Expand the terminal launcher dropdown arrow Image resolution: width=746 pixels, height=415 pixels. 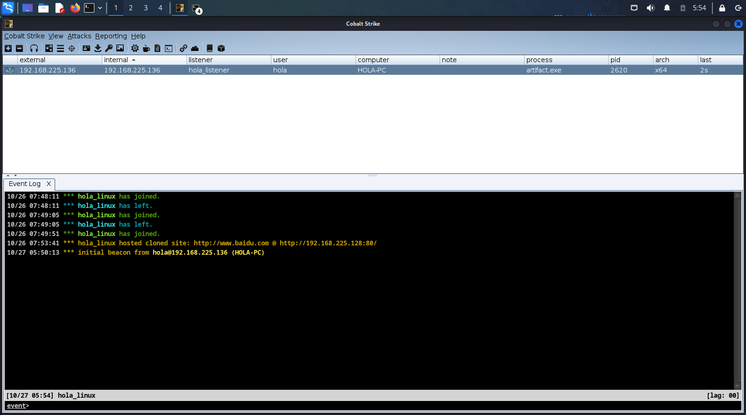coord(100,8)
